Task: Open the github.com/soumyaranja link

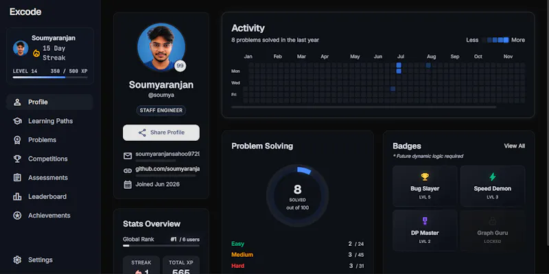Action: [x=167, y=169]
